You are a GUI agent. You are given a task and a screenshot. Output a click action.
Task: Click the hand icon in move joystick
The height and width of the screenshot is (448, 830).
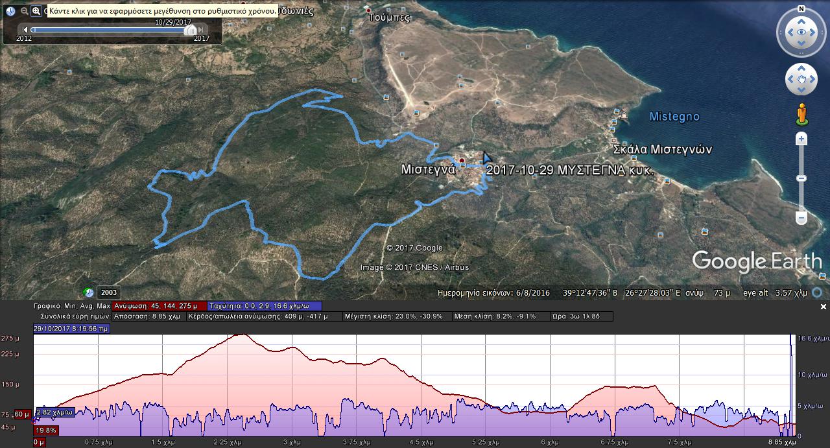tap(801, 80)
